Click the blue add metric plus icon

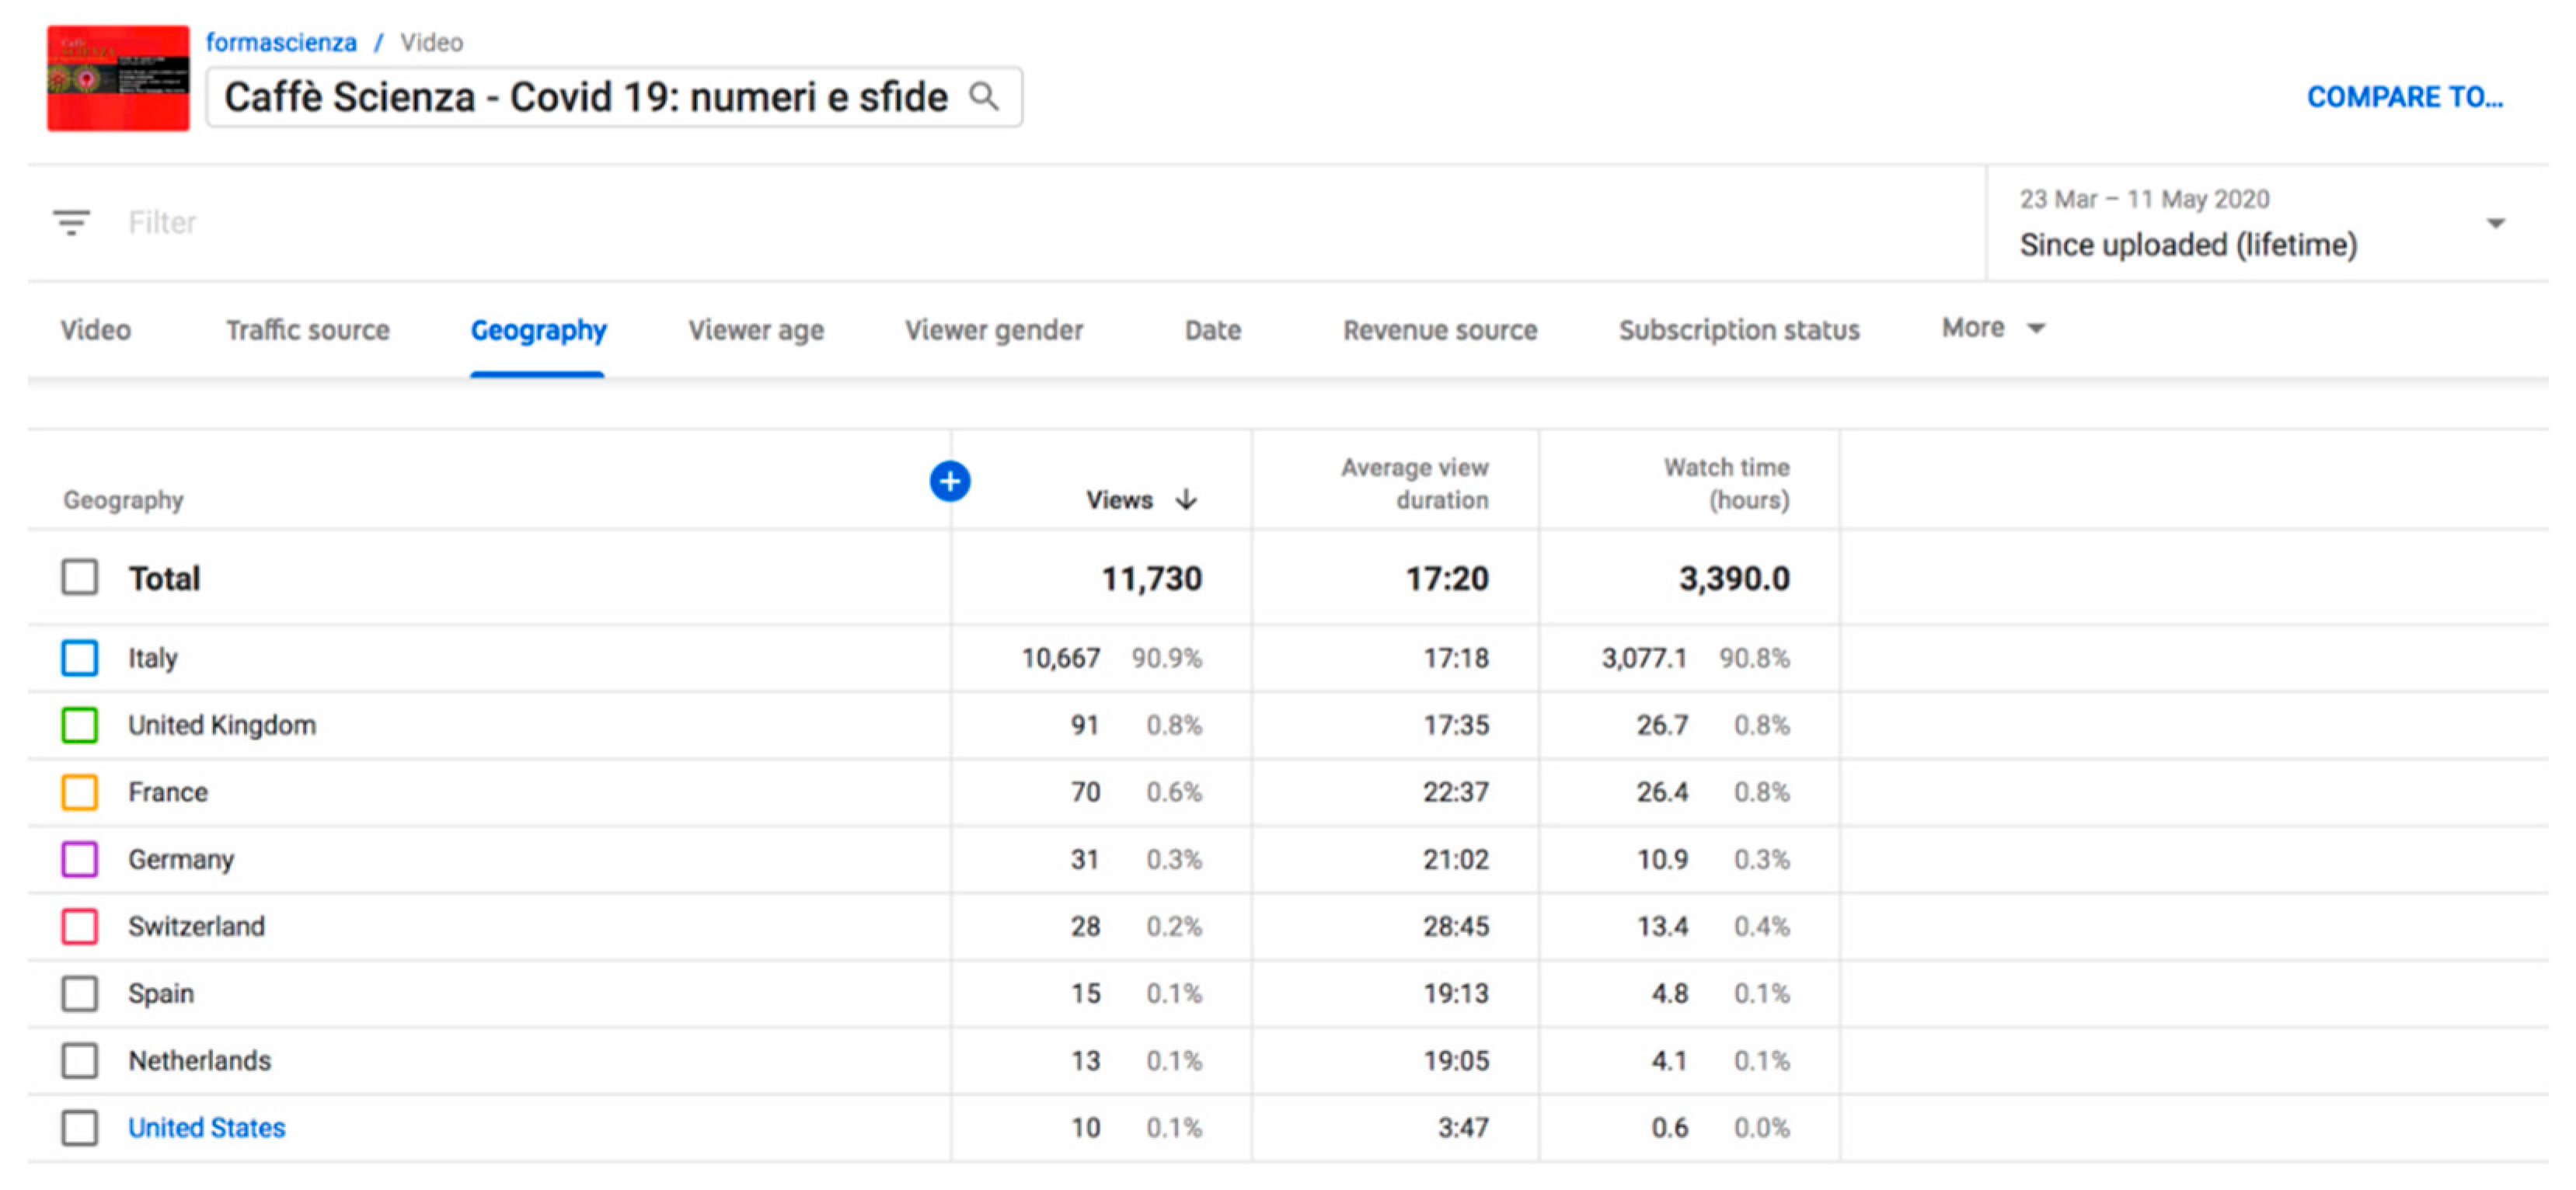tap(949, 482)
